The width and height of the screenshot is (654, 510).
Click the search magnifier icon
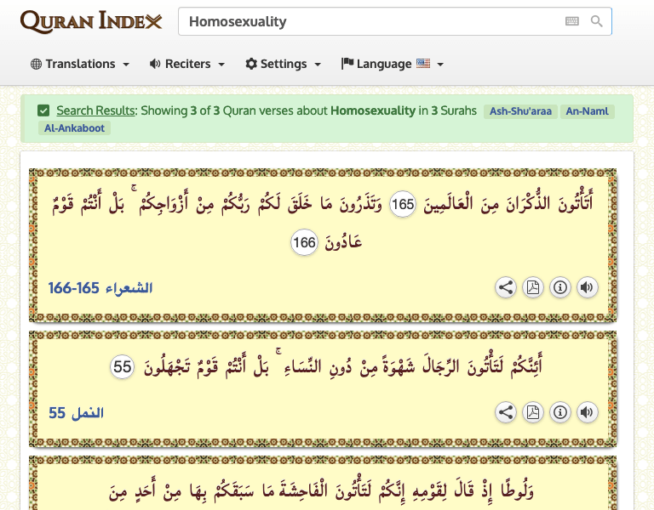597,22
